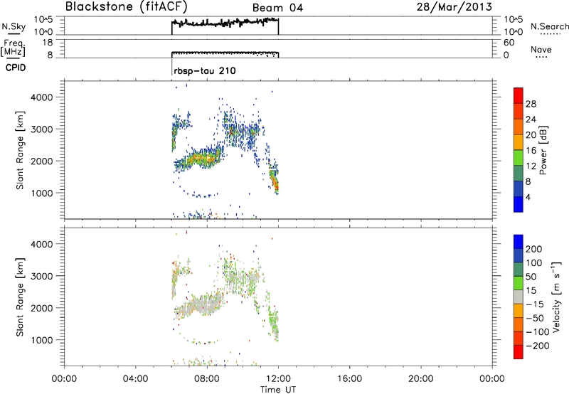Select the 'Beam 04' label
Screen dimensions: 569x394
point(277,8)
